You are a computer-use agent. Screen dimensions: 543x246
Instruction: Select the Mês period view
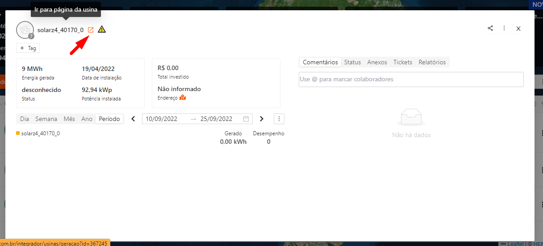pos(69,119)
